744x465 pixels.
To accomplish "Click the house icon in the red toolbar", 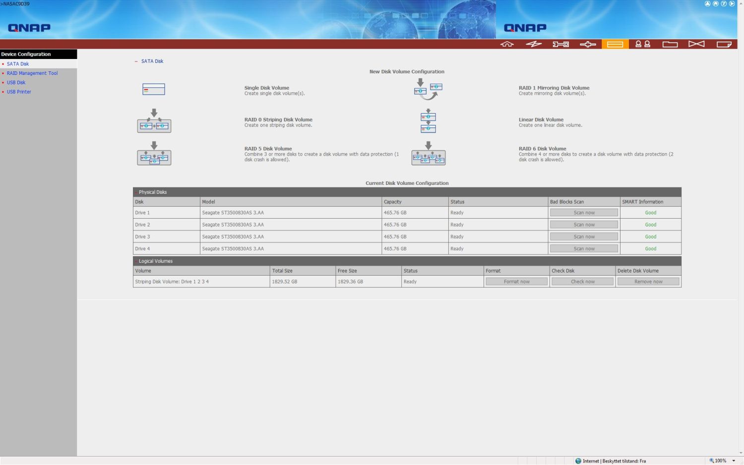I will [507, 44].
